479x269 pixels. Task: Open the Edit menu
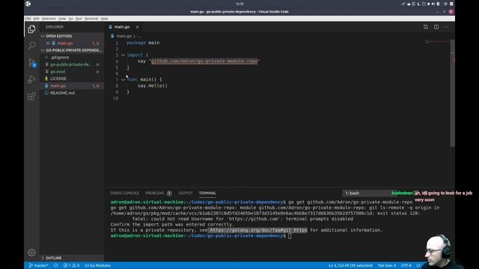37,19
